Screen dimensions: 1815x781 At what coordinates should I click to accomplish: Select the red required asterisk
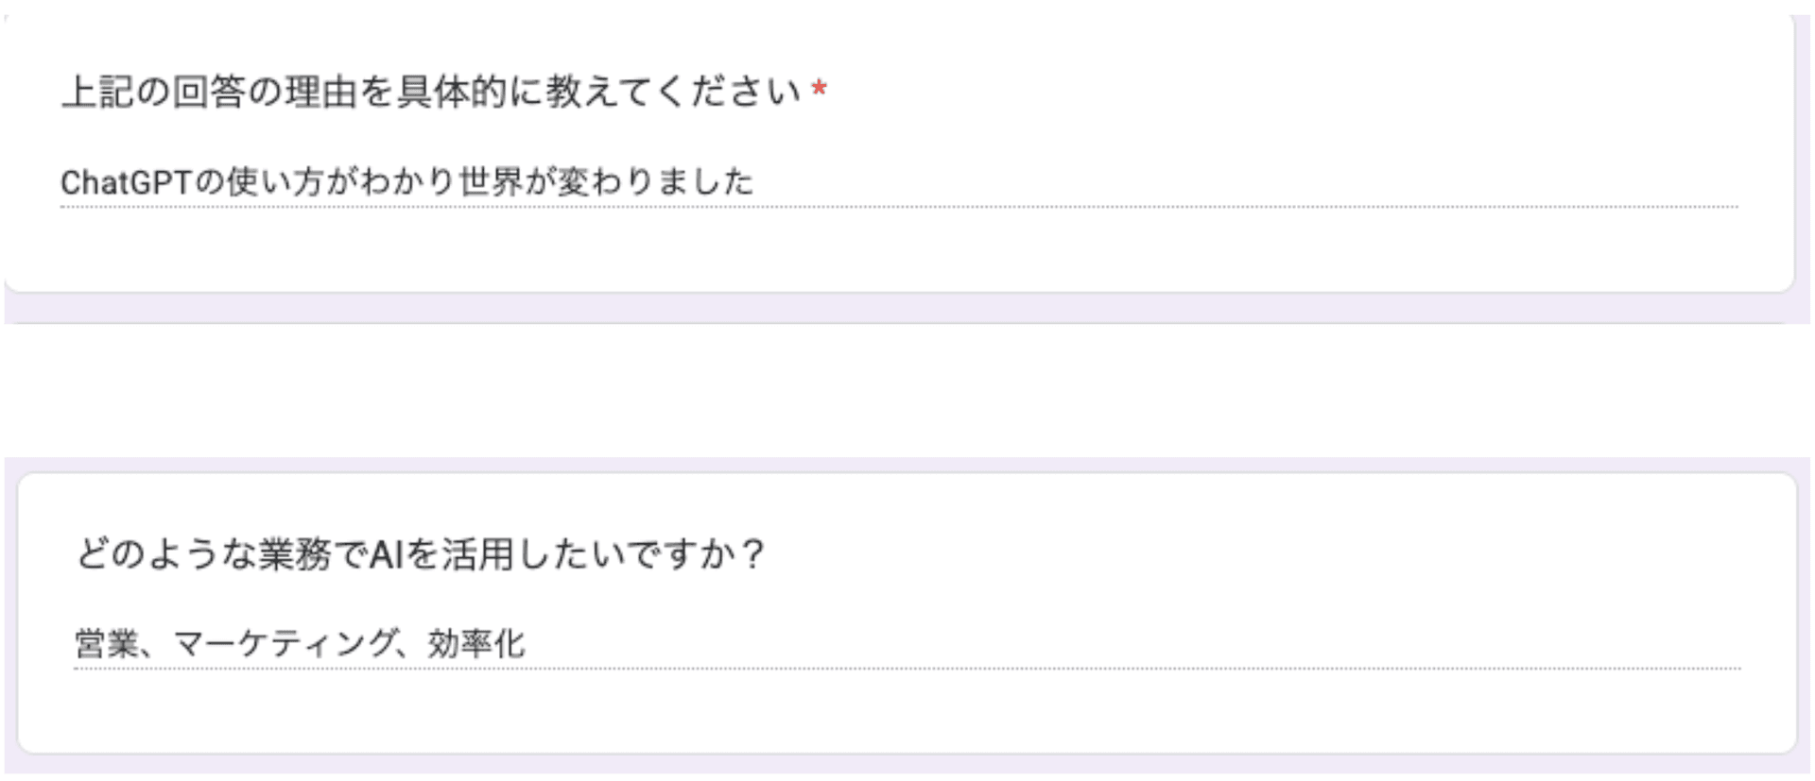pyautogui.click(x=820, y=88)
